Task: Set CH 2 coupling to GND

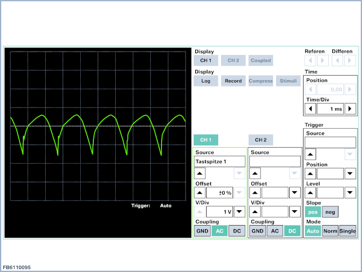Action: tap(258, 231)
